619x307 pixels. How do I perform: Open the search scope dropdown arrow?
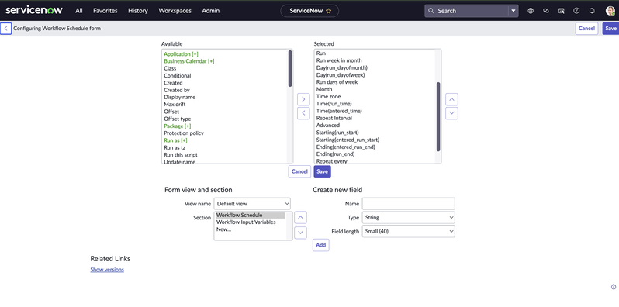tap(514, 11)
